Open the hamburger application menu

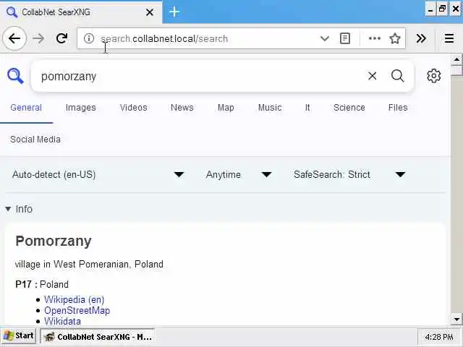[x=449, y=38]
